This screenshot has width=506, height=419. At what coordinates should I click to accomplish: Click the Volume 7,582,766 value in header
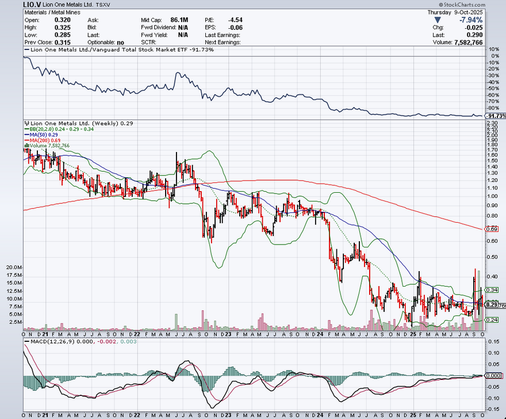pos(468,42)
